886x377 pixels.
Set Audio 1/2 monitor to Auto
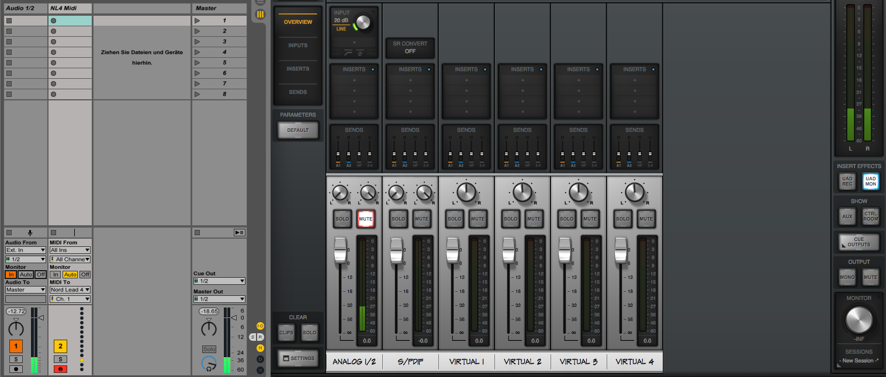[26, 274]
